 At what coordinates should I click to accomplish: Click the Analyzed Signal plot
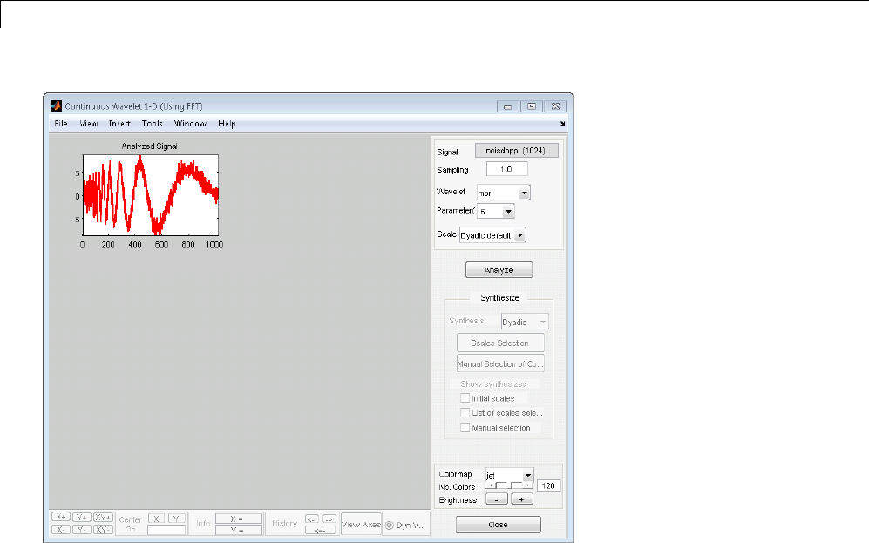click(x=151, y=195)
